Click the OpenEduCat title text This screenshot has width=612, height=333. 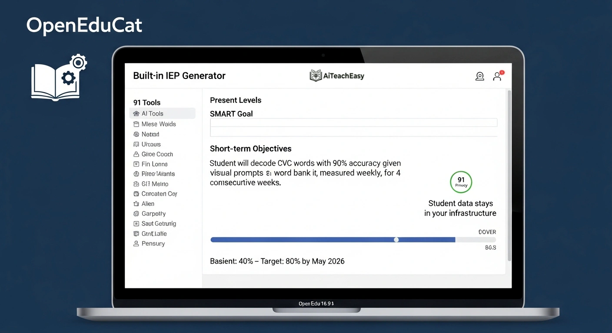[84, 26]
